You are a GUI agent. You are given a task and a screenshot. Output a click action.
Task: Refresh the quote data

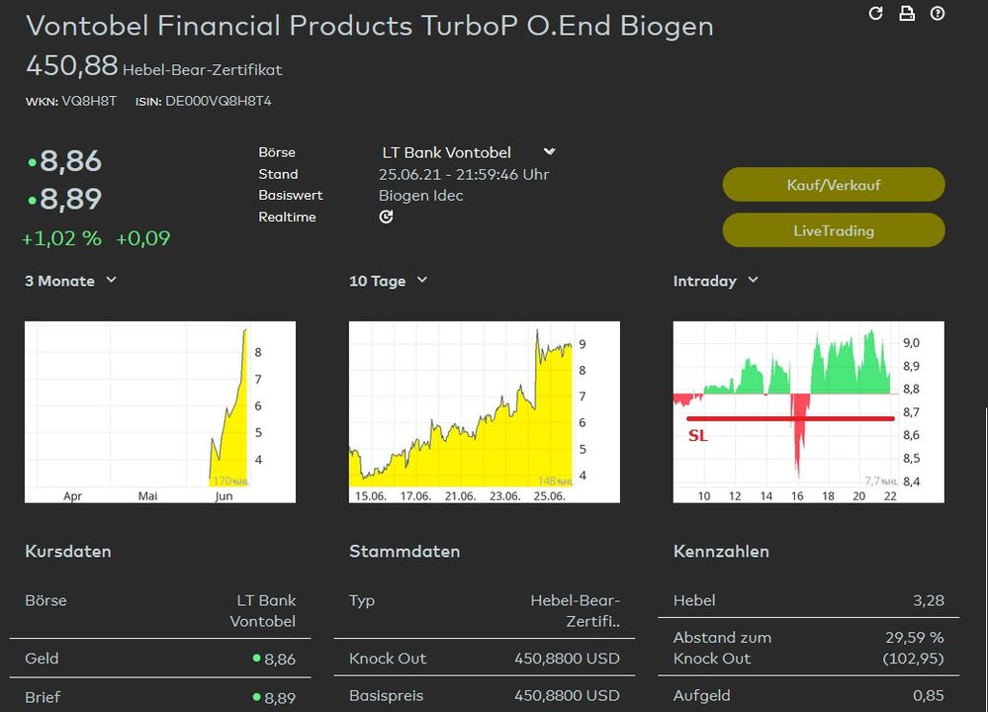(x=875, y=14)
